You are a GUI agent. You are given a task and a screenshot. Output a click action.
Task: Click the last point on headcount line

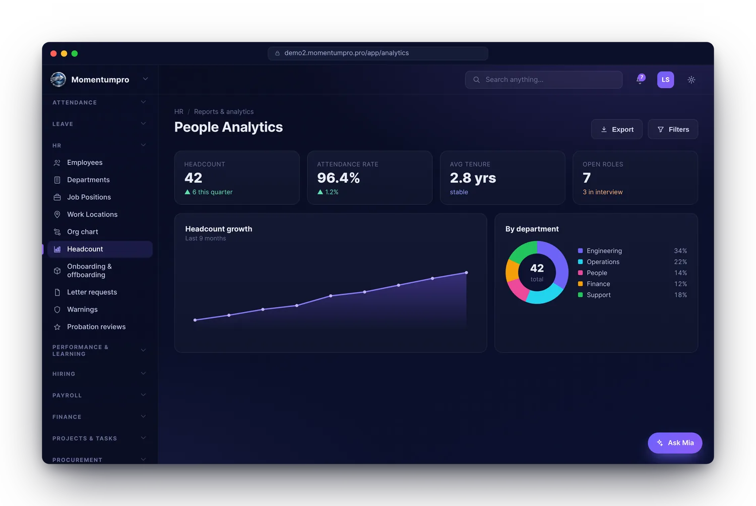pos(466,273)
